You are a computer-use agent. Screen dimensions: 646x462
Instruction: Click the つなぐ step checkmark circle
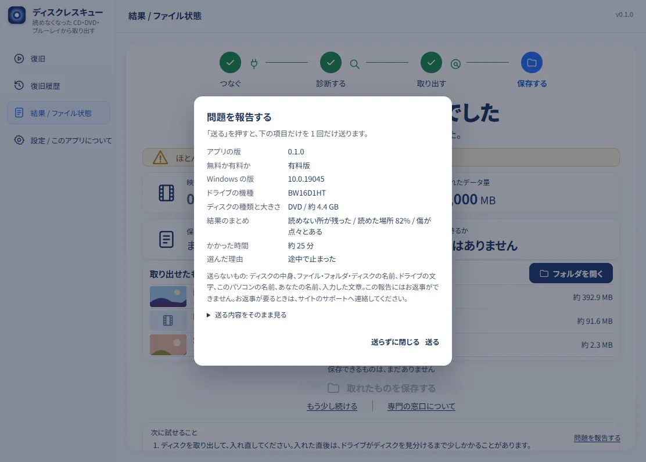[230, 63]
